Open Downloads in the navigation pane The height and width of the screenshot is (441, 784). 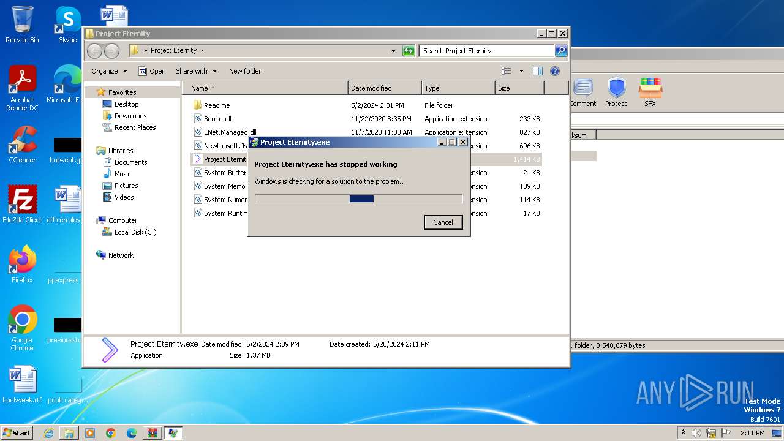(x=130, y=116)
